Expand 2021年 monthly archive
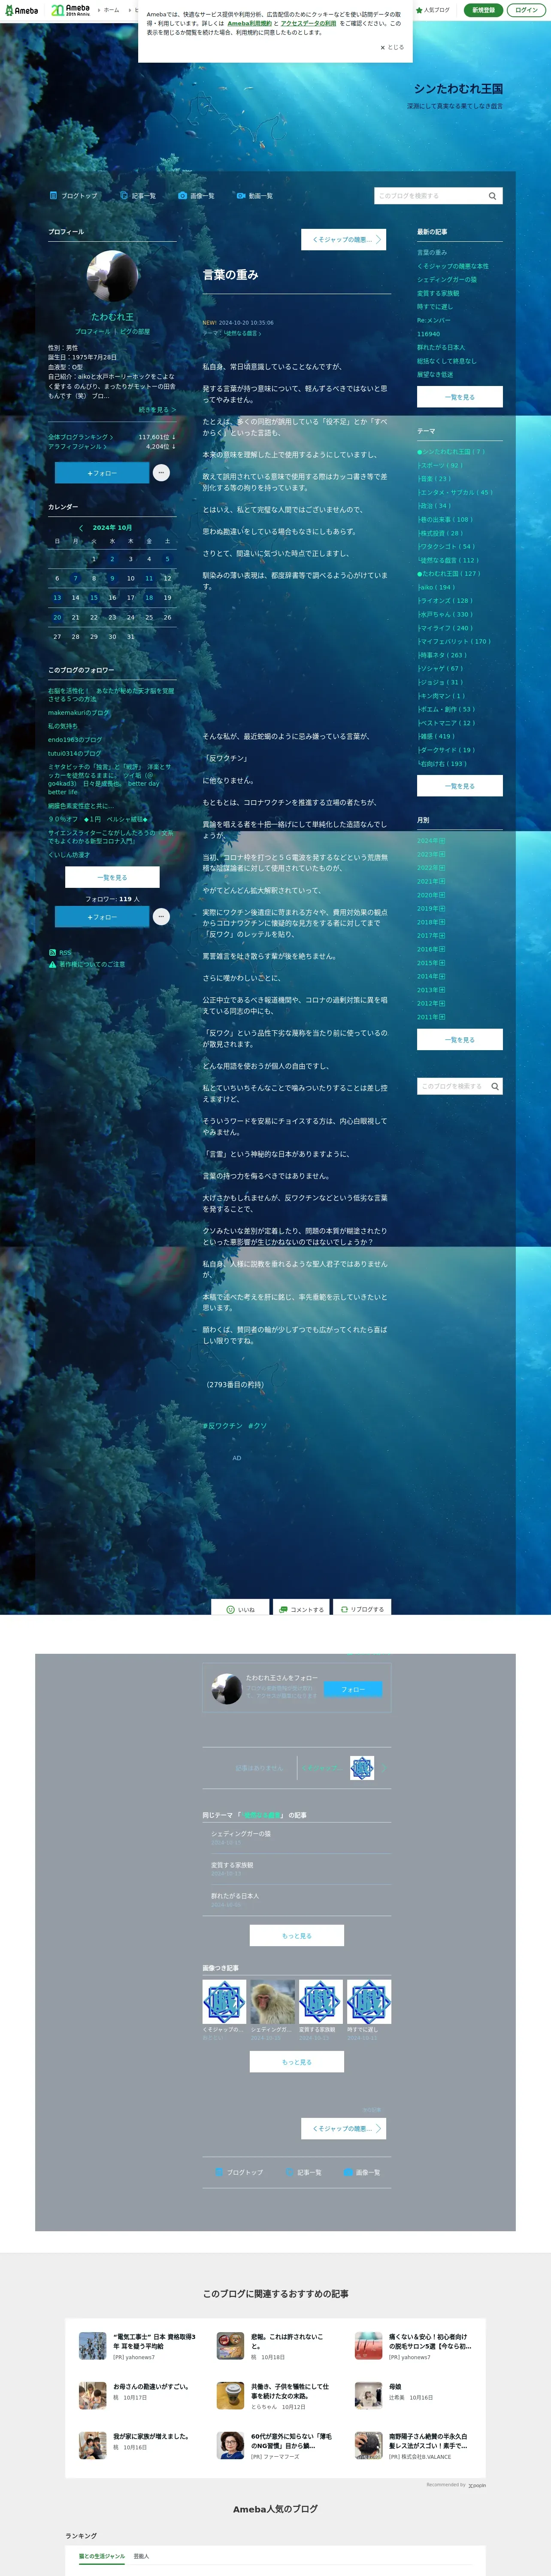Image resolution: width=551 pixels, height=2576 pixels. tap(431, 881)
